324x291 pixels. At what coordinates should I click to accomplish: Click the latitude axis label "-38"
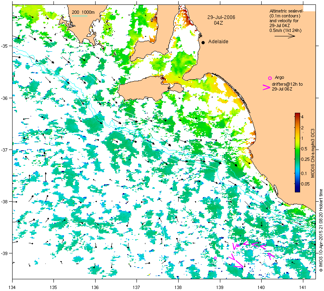4,202
